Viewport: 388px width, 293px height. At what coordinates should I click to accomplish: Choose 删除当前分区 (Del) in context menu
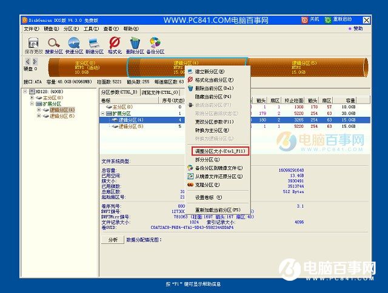218,88
